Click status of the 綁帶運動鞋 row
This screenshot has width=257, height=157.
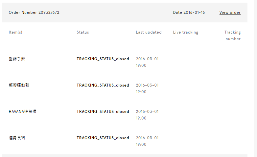point(103,85)
